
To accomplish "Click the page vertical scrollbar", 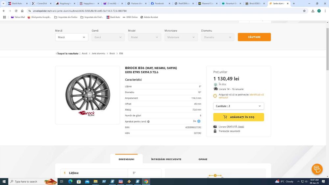I will (x=328, y=49).
